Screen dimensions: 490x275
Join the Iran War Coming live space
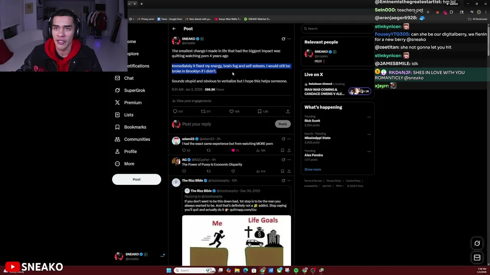[x=338, y=89]
